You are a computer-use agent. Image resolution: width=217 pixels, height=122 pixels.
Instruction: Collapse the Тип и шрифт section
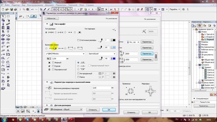click(x=47, y=24)
